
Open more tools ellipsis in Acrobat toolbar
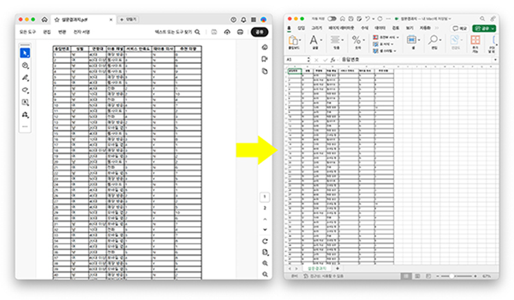point(25,127)
